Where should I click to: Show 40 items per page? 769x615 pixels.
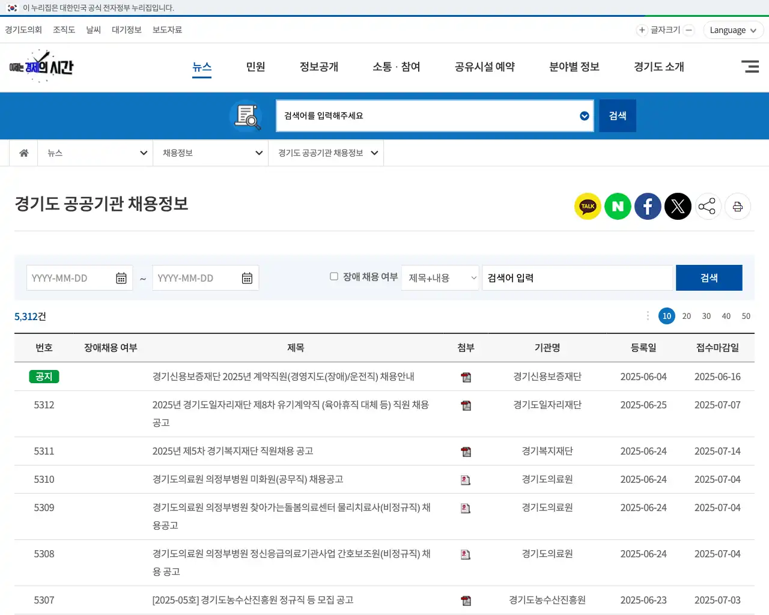click(726, 316)
